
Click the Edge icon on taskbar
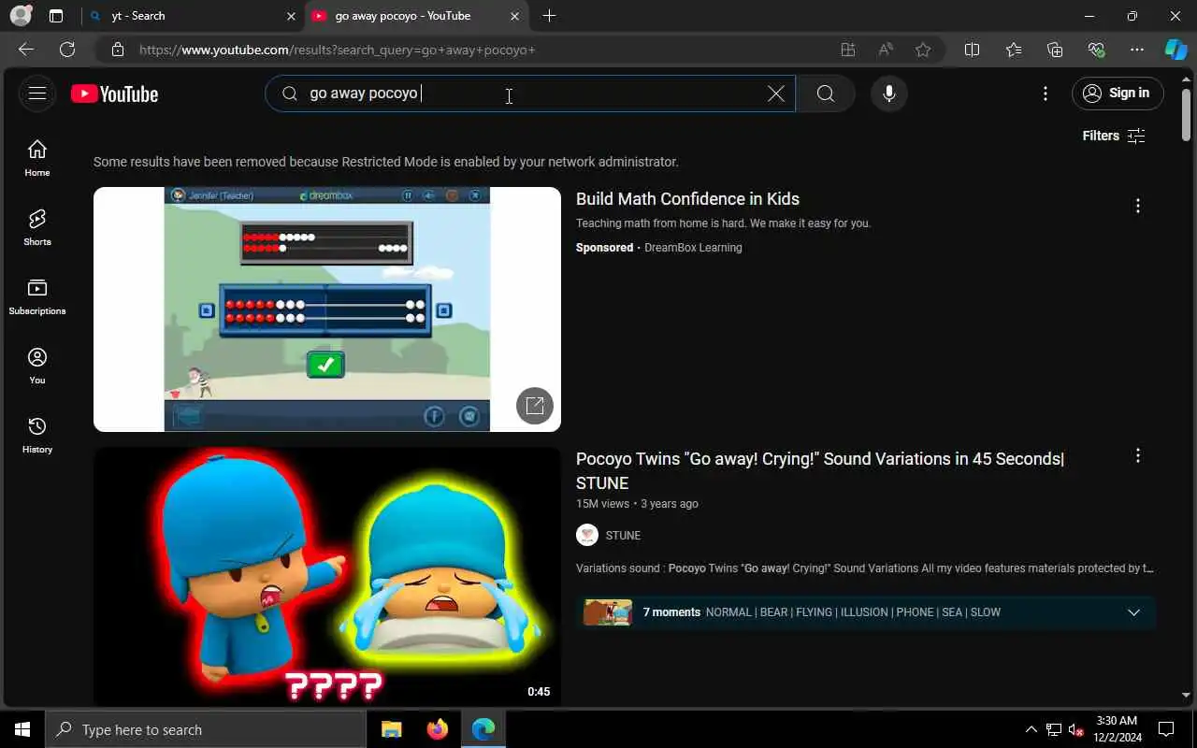[483, 729]
